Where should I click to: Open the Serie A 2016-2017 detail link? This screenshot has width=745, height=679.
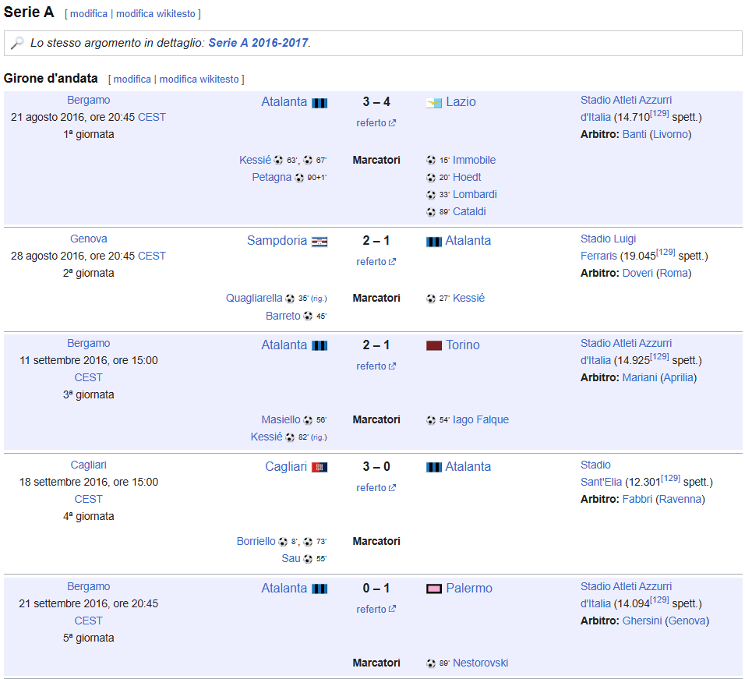point(259,43)
